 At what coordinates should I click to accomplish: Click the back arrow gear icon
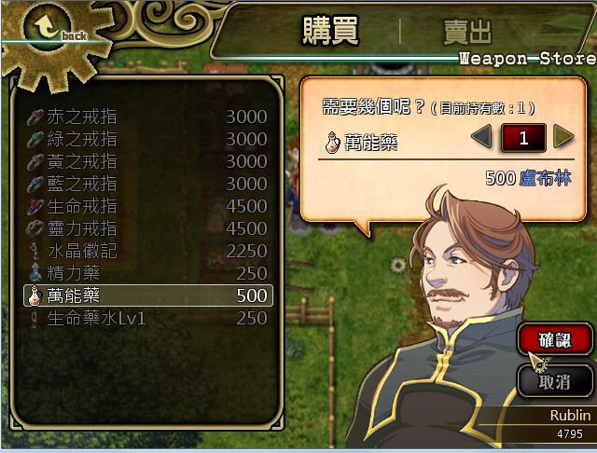point(48,25)
